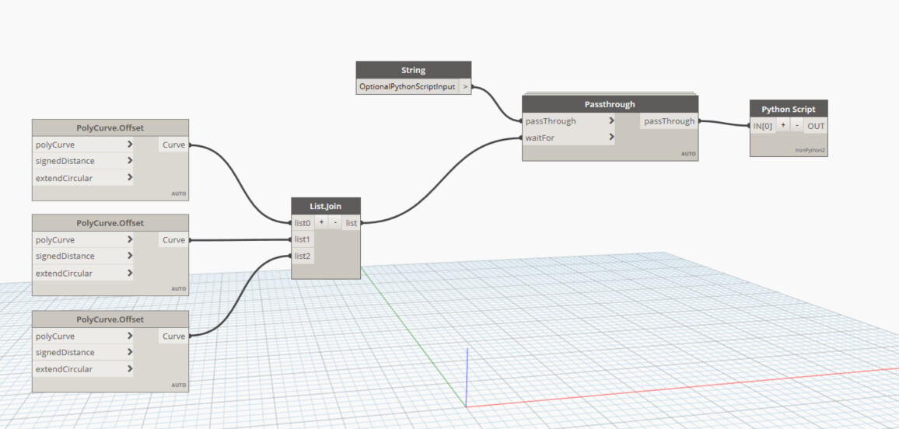The image size is (899, 429).
Task: Select the top PolyCurve.Offset node header
Action: tap(110, 127)
